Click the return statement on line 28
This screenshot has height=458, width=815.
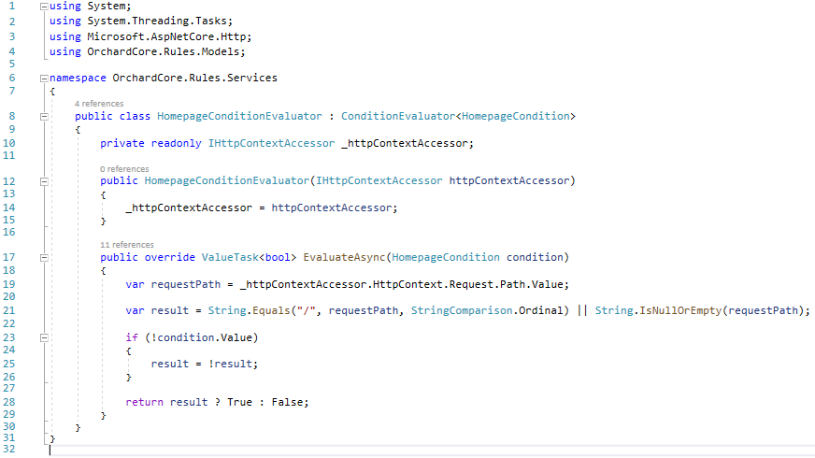[x=217, y=402]
